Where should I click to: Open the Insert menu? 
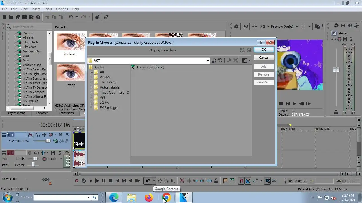pos(36,9)
